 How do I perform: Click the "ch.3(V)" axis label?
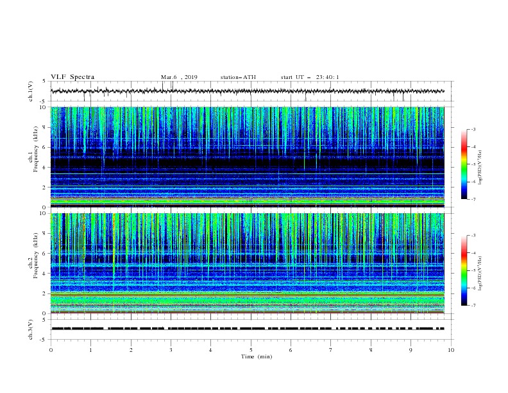tap(31, 329)
